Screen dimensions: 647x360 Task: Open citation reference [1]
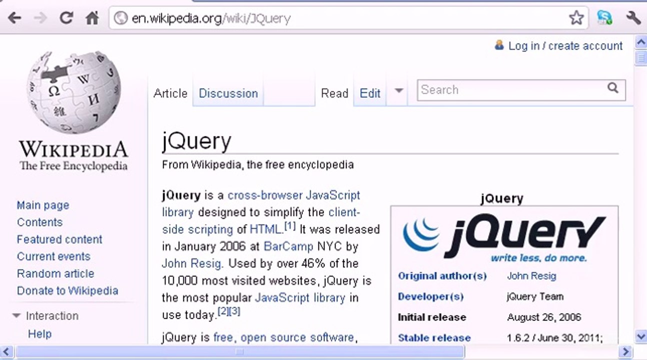(x=290, y=226)
